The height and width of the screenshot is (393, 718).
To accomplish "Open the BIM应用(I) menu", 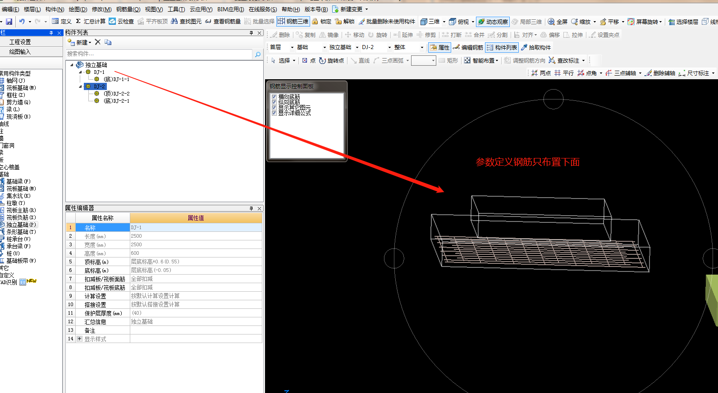I will pos(230,9).
